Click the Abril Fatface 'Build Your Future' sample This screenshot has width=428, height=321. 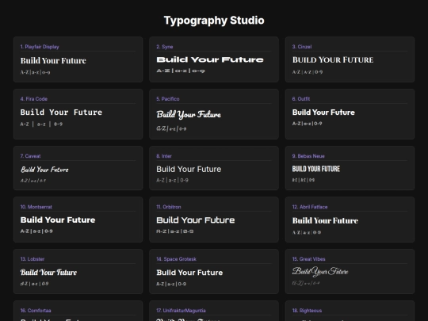[325, 220]
